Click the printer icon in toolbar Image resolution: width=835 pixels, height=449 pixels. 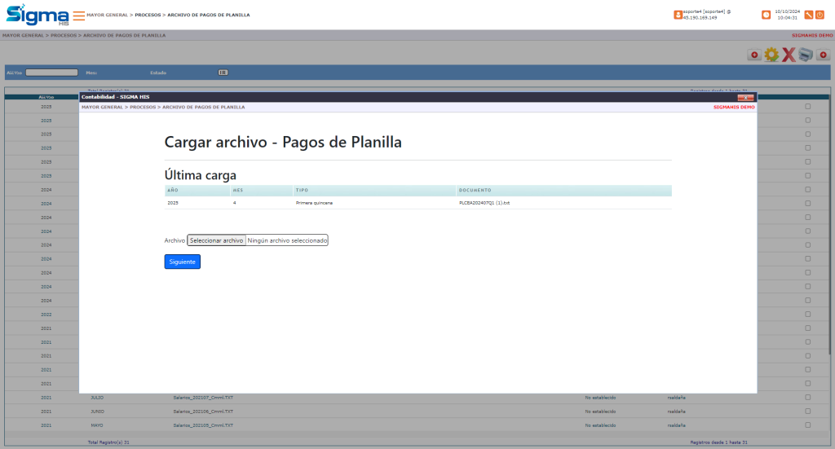(x=806, y=55)
